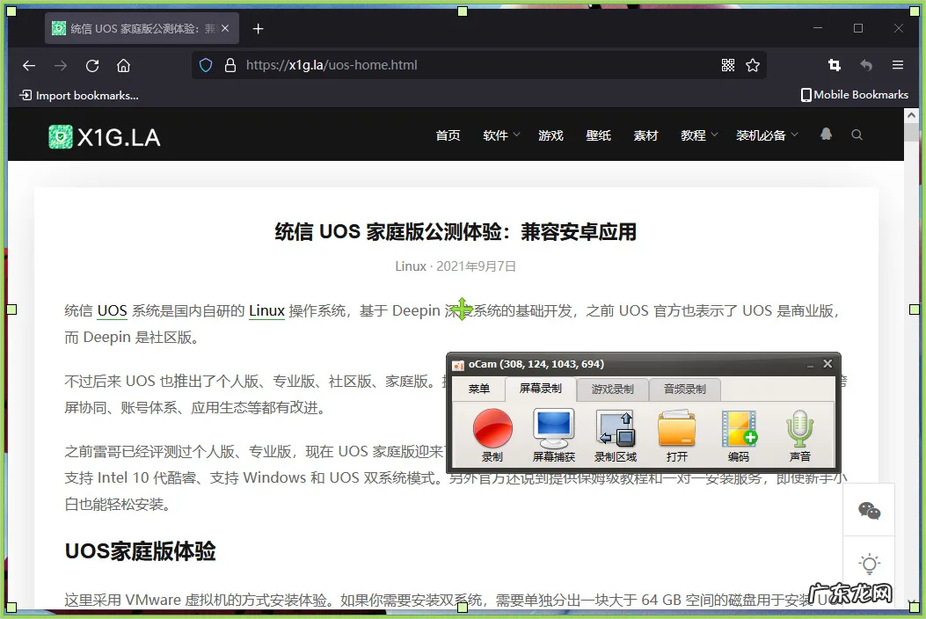926x619 pixels.
Task: Expand the 教程 dropdown menu
Action: 696,135
